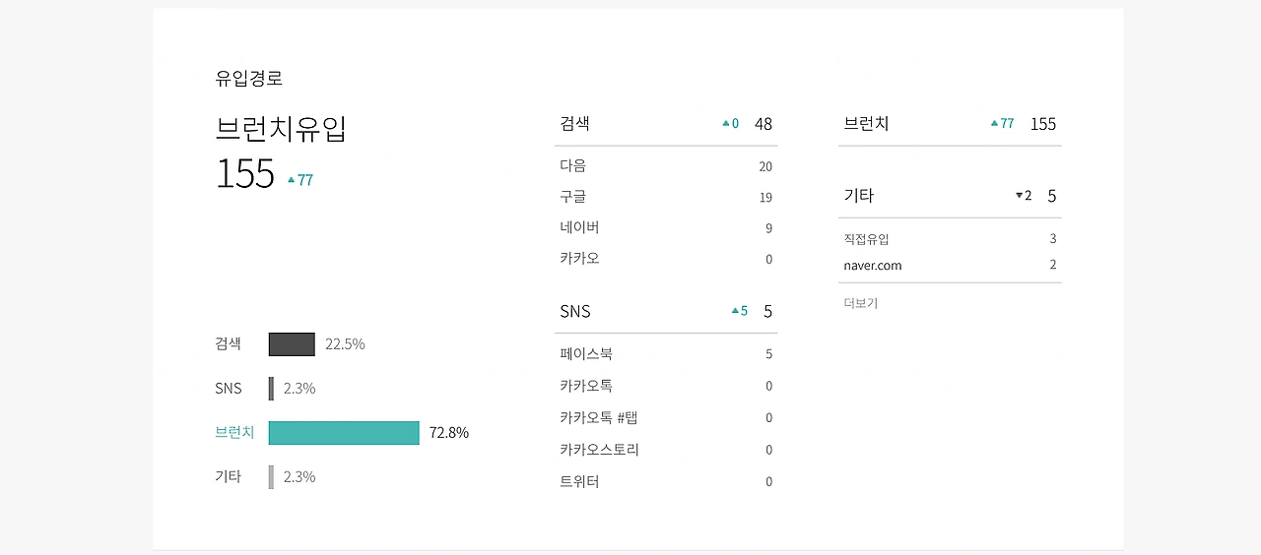Click the SNS bar in chart
Image resolution: width=1261 pixels, height=555 pixels.
(272, 389)
